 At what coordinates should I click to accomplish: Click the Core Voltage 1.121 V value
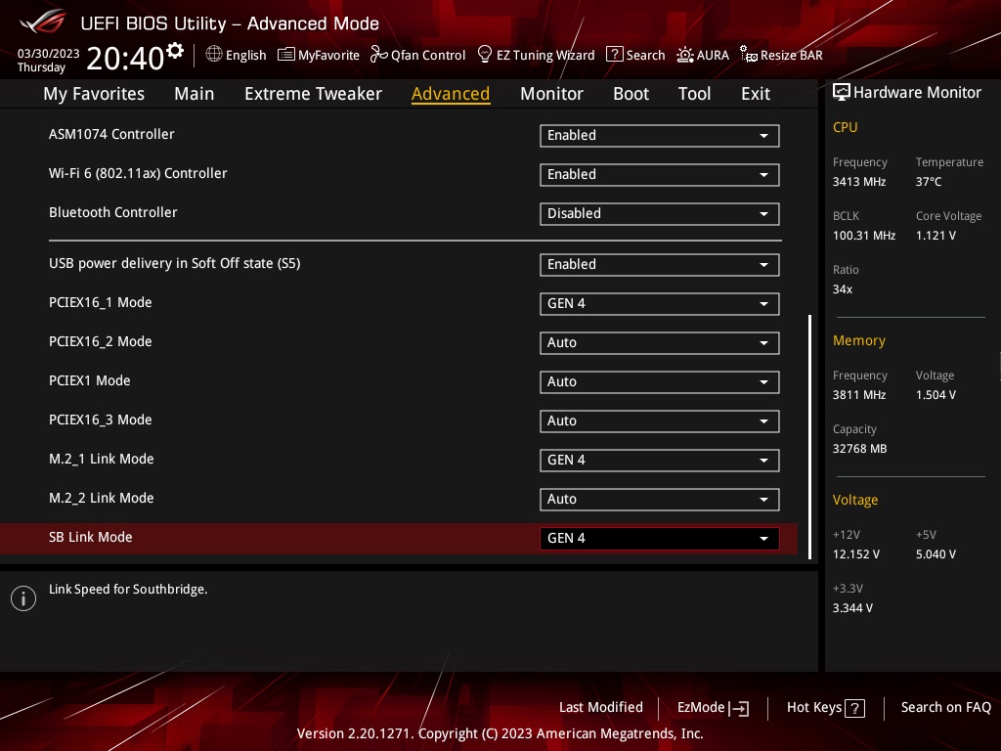pos(936,236)
